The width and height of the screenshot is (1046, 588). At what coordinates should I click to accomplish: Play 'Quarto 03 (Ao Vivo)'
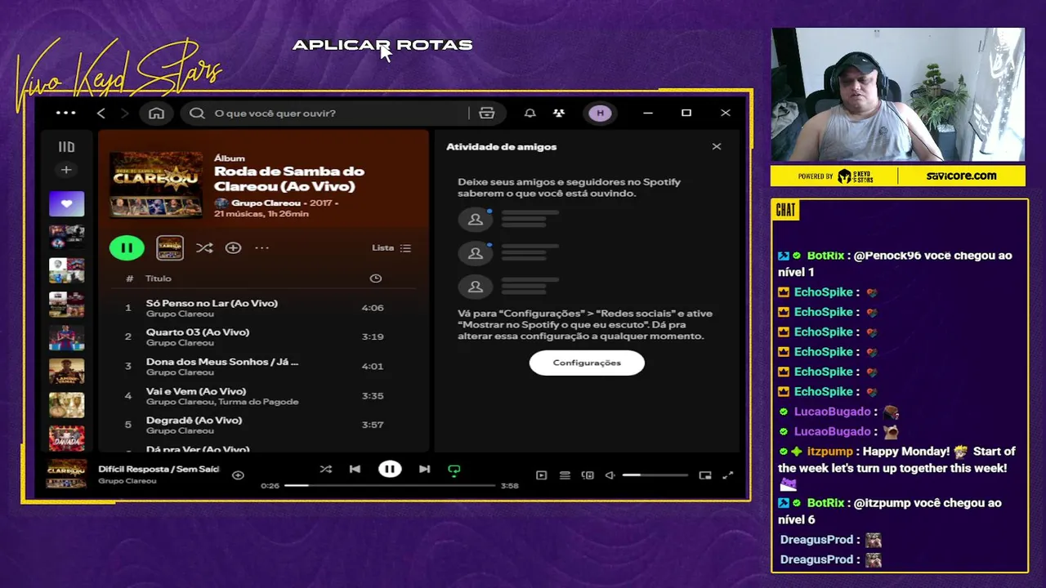pos(198,332)
